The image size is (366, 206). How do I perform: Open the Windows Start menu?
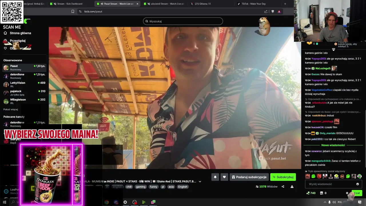[4, 202]
